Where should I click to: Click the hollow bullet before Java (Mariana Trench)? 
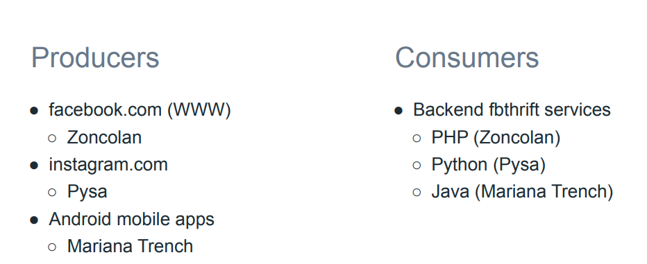[417, 193]
